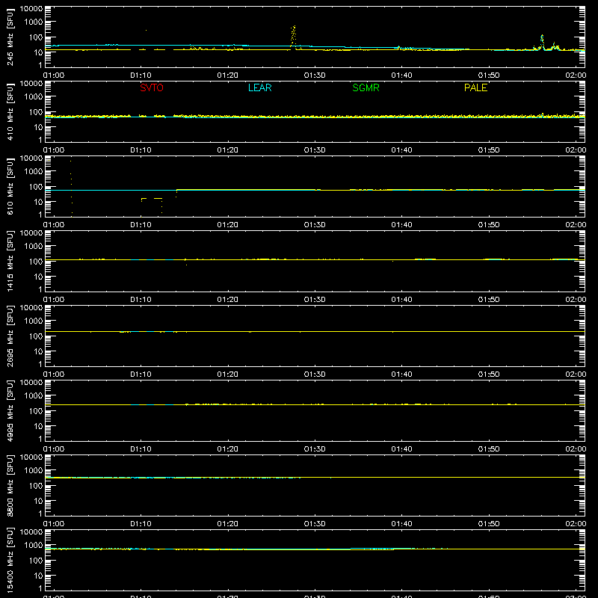
Task: Click 01:30 time label under 1415 MHz plot
Action: coord(315,300)
